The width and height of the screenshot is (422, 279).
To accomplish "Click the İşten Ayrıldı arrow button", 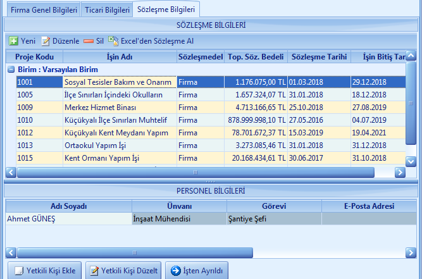I will point(197,271).
